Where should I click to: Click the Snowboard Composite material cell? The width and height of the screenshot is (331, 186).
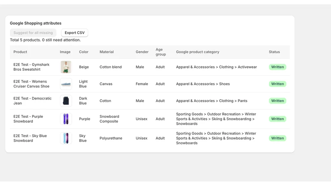point(109,119)
